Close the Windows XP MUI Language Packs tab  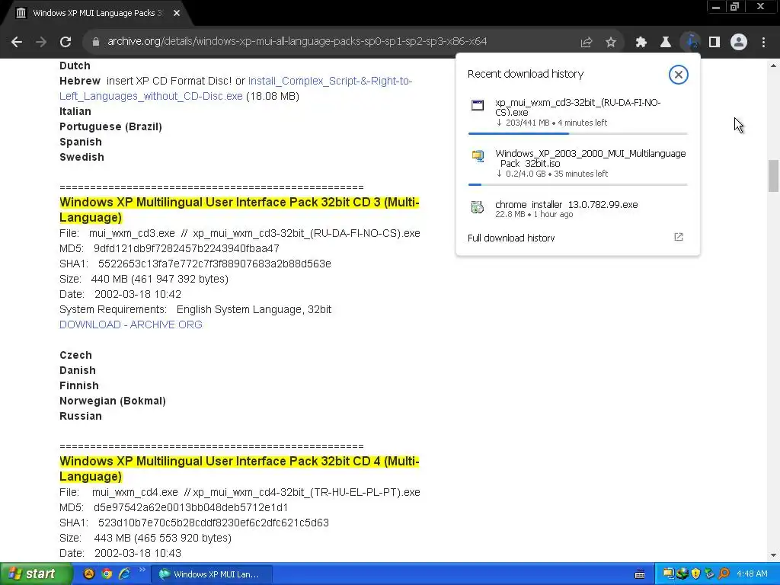coord(177,13)
